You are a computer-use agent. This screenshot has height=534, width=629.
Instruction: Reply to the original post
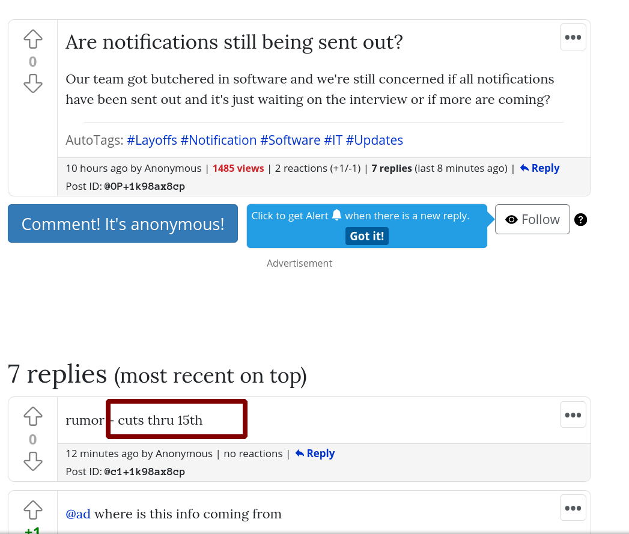pos(539,168)
